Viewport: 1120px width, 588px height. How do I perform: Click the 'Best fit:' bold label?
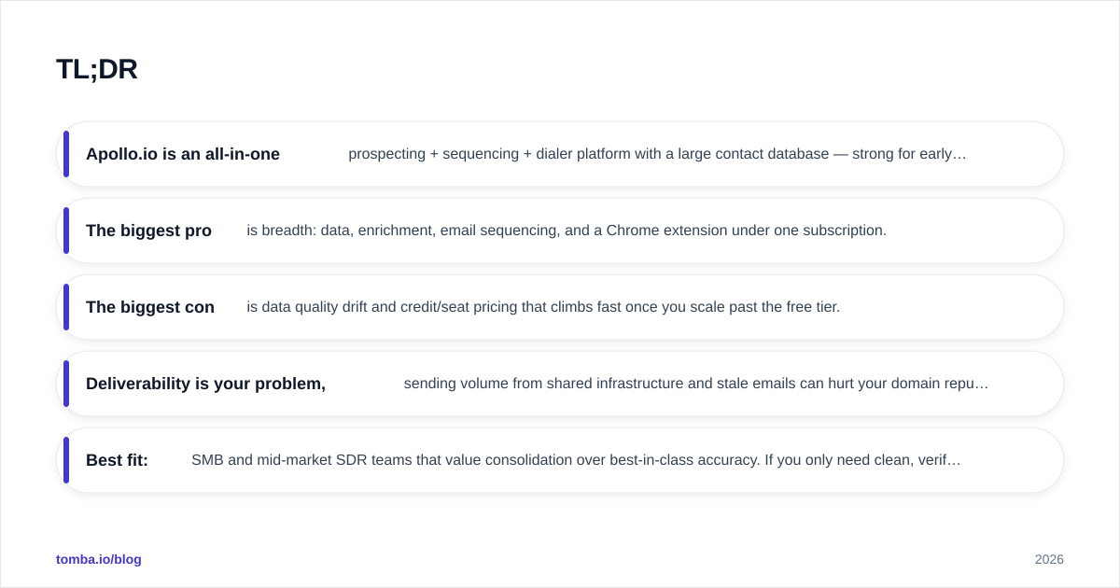point(117,460)
